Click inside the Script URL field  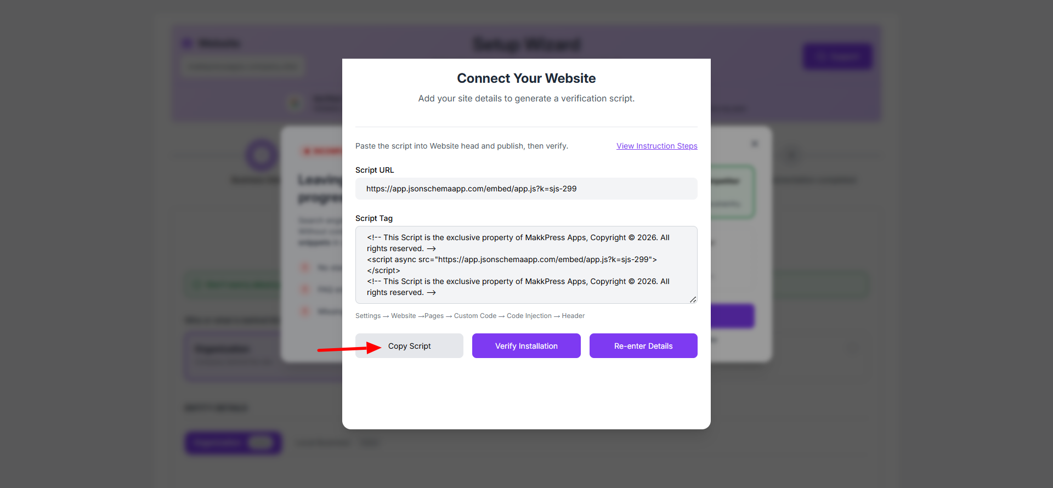526,189
